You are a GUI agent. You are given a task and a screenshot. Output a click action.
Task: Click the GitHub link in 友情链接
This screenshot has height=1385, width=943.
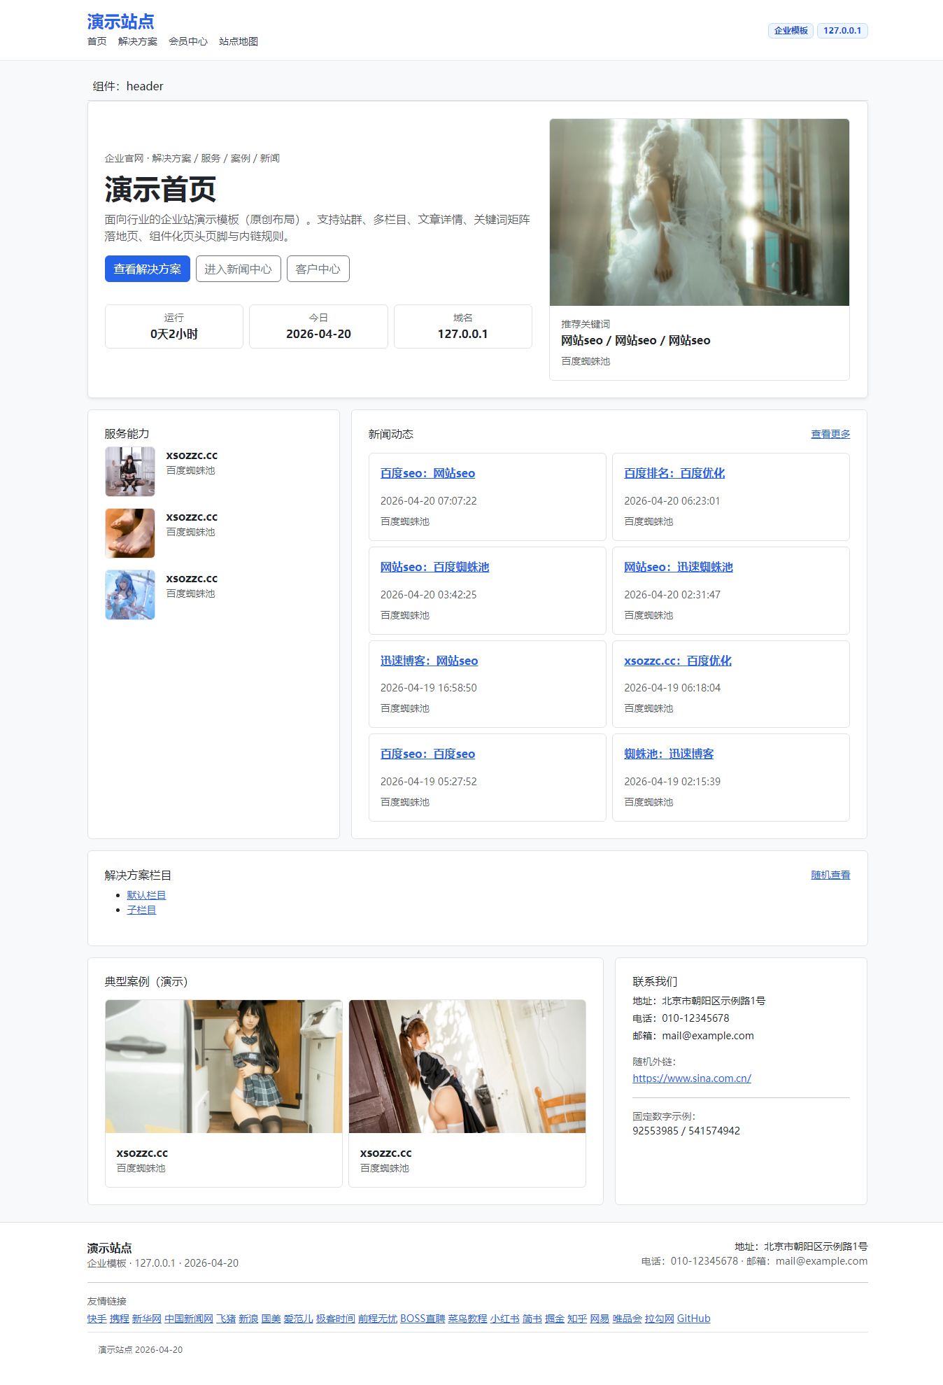tap(693, 1319)
